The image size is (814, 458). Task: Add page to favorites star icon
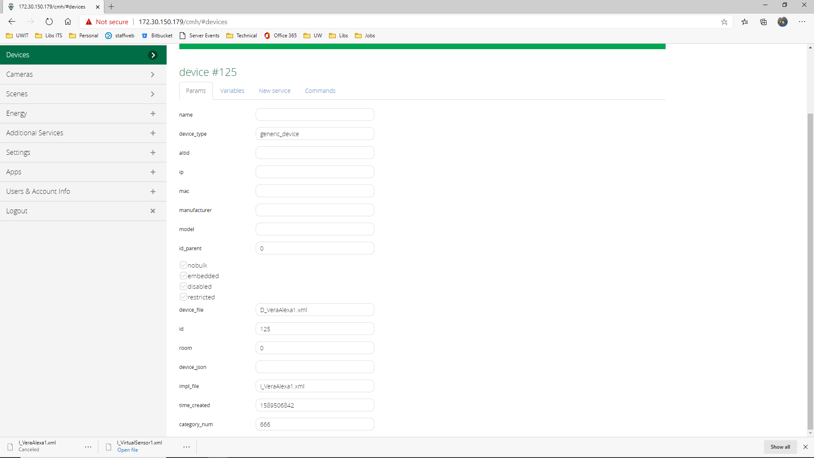click(724, 22)
